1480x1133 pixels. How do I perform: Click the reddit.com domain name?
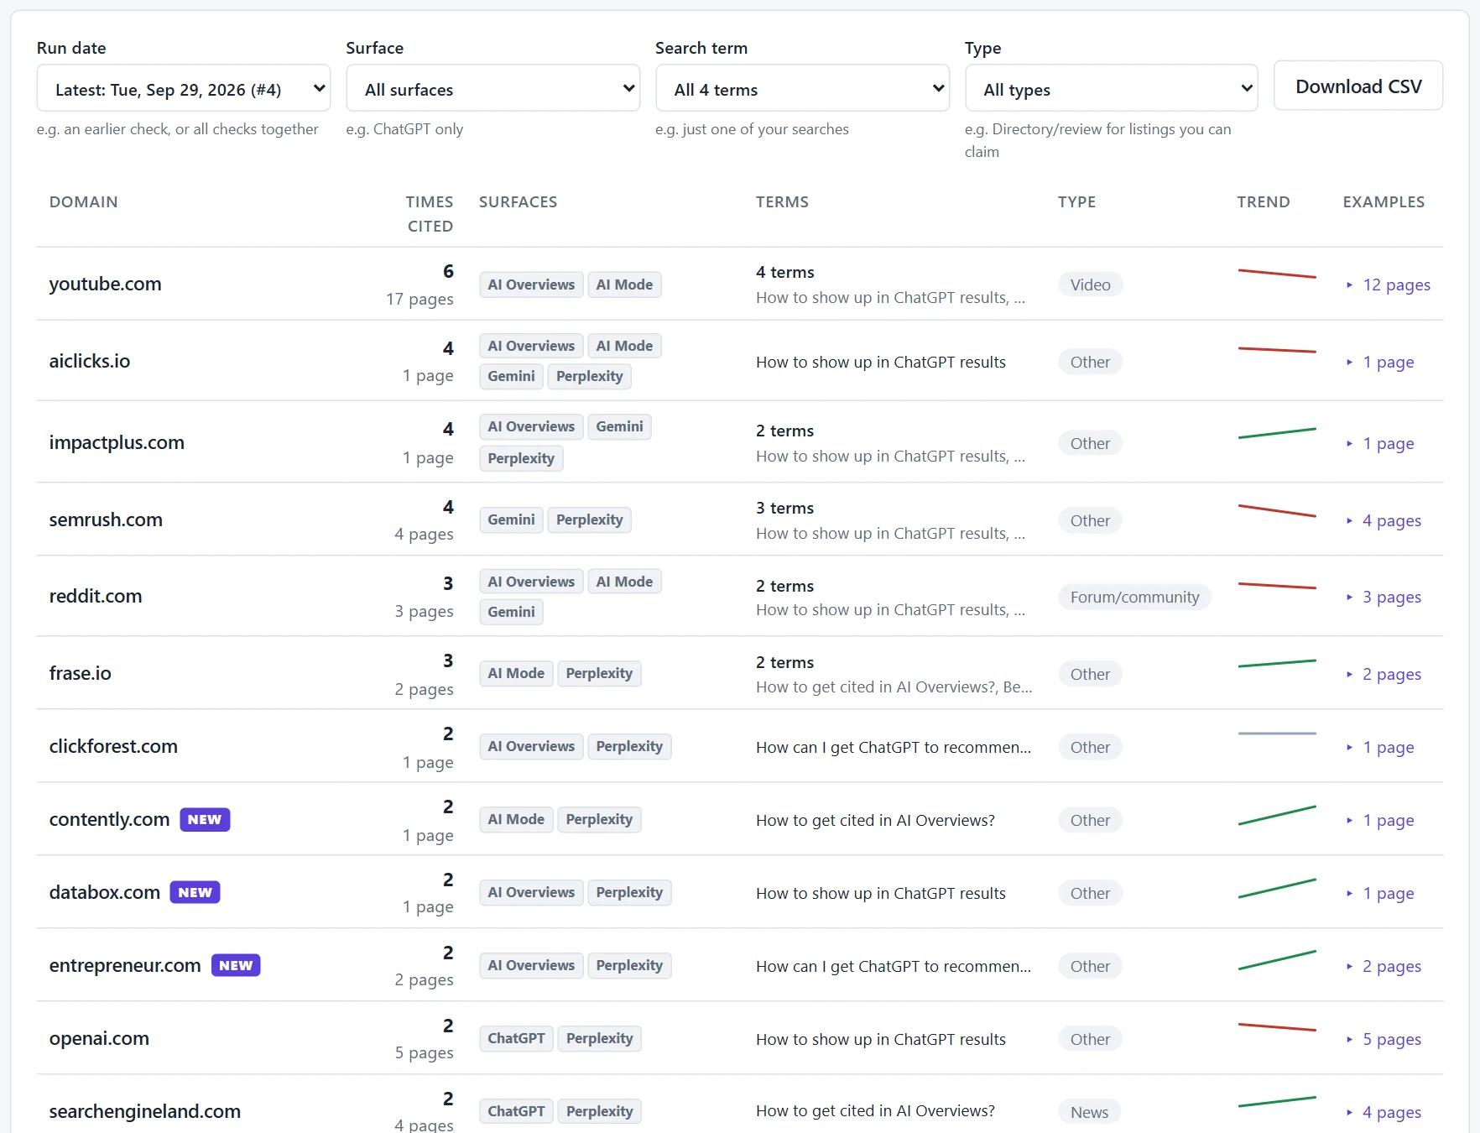tap(96, 597)
